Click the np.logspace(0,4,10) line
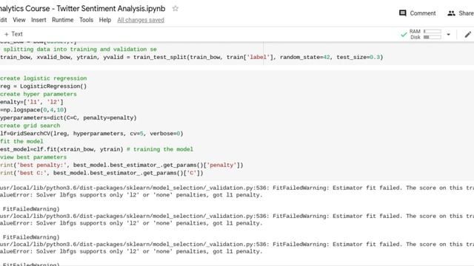 coord(33,110)
